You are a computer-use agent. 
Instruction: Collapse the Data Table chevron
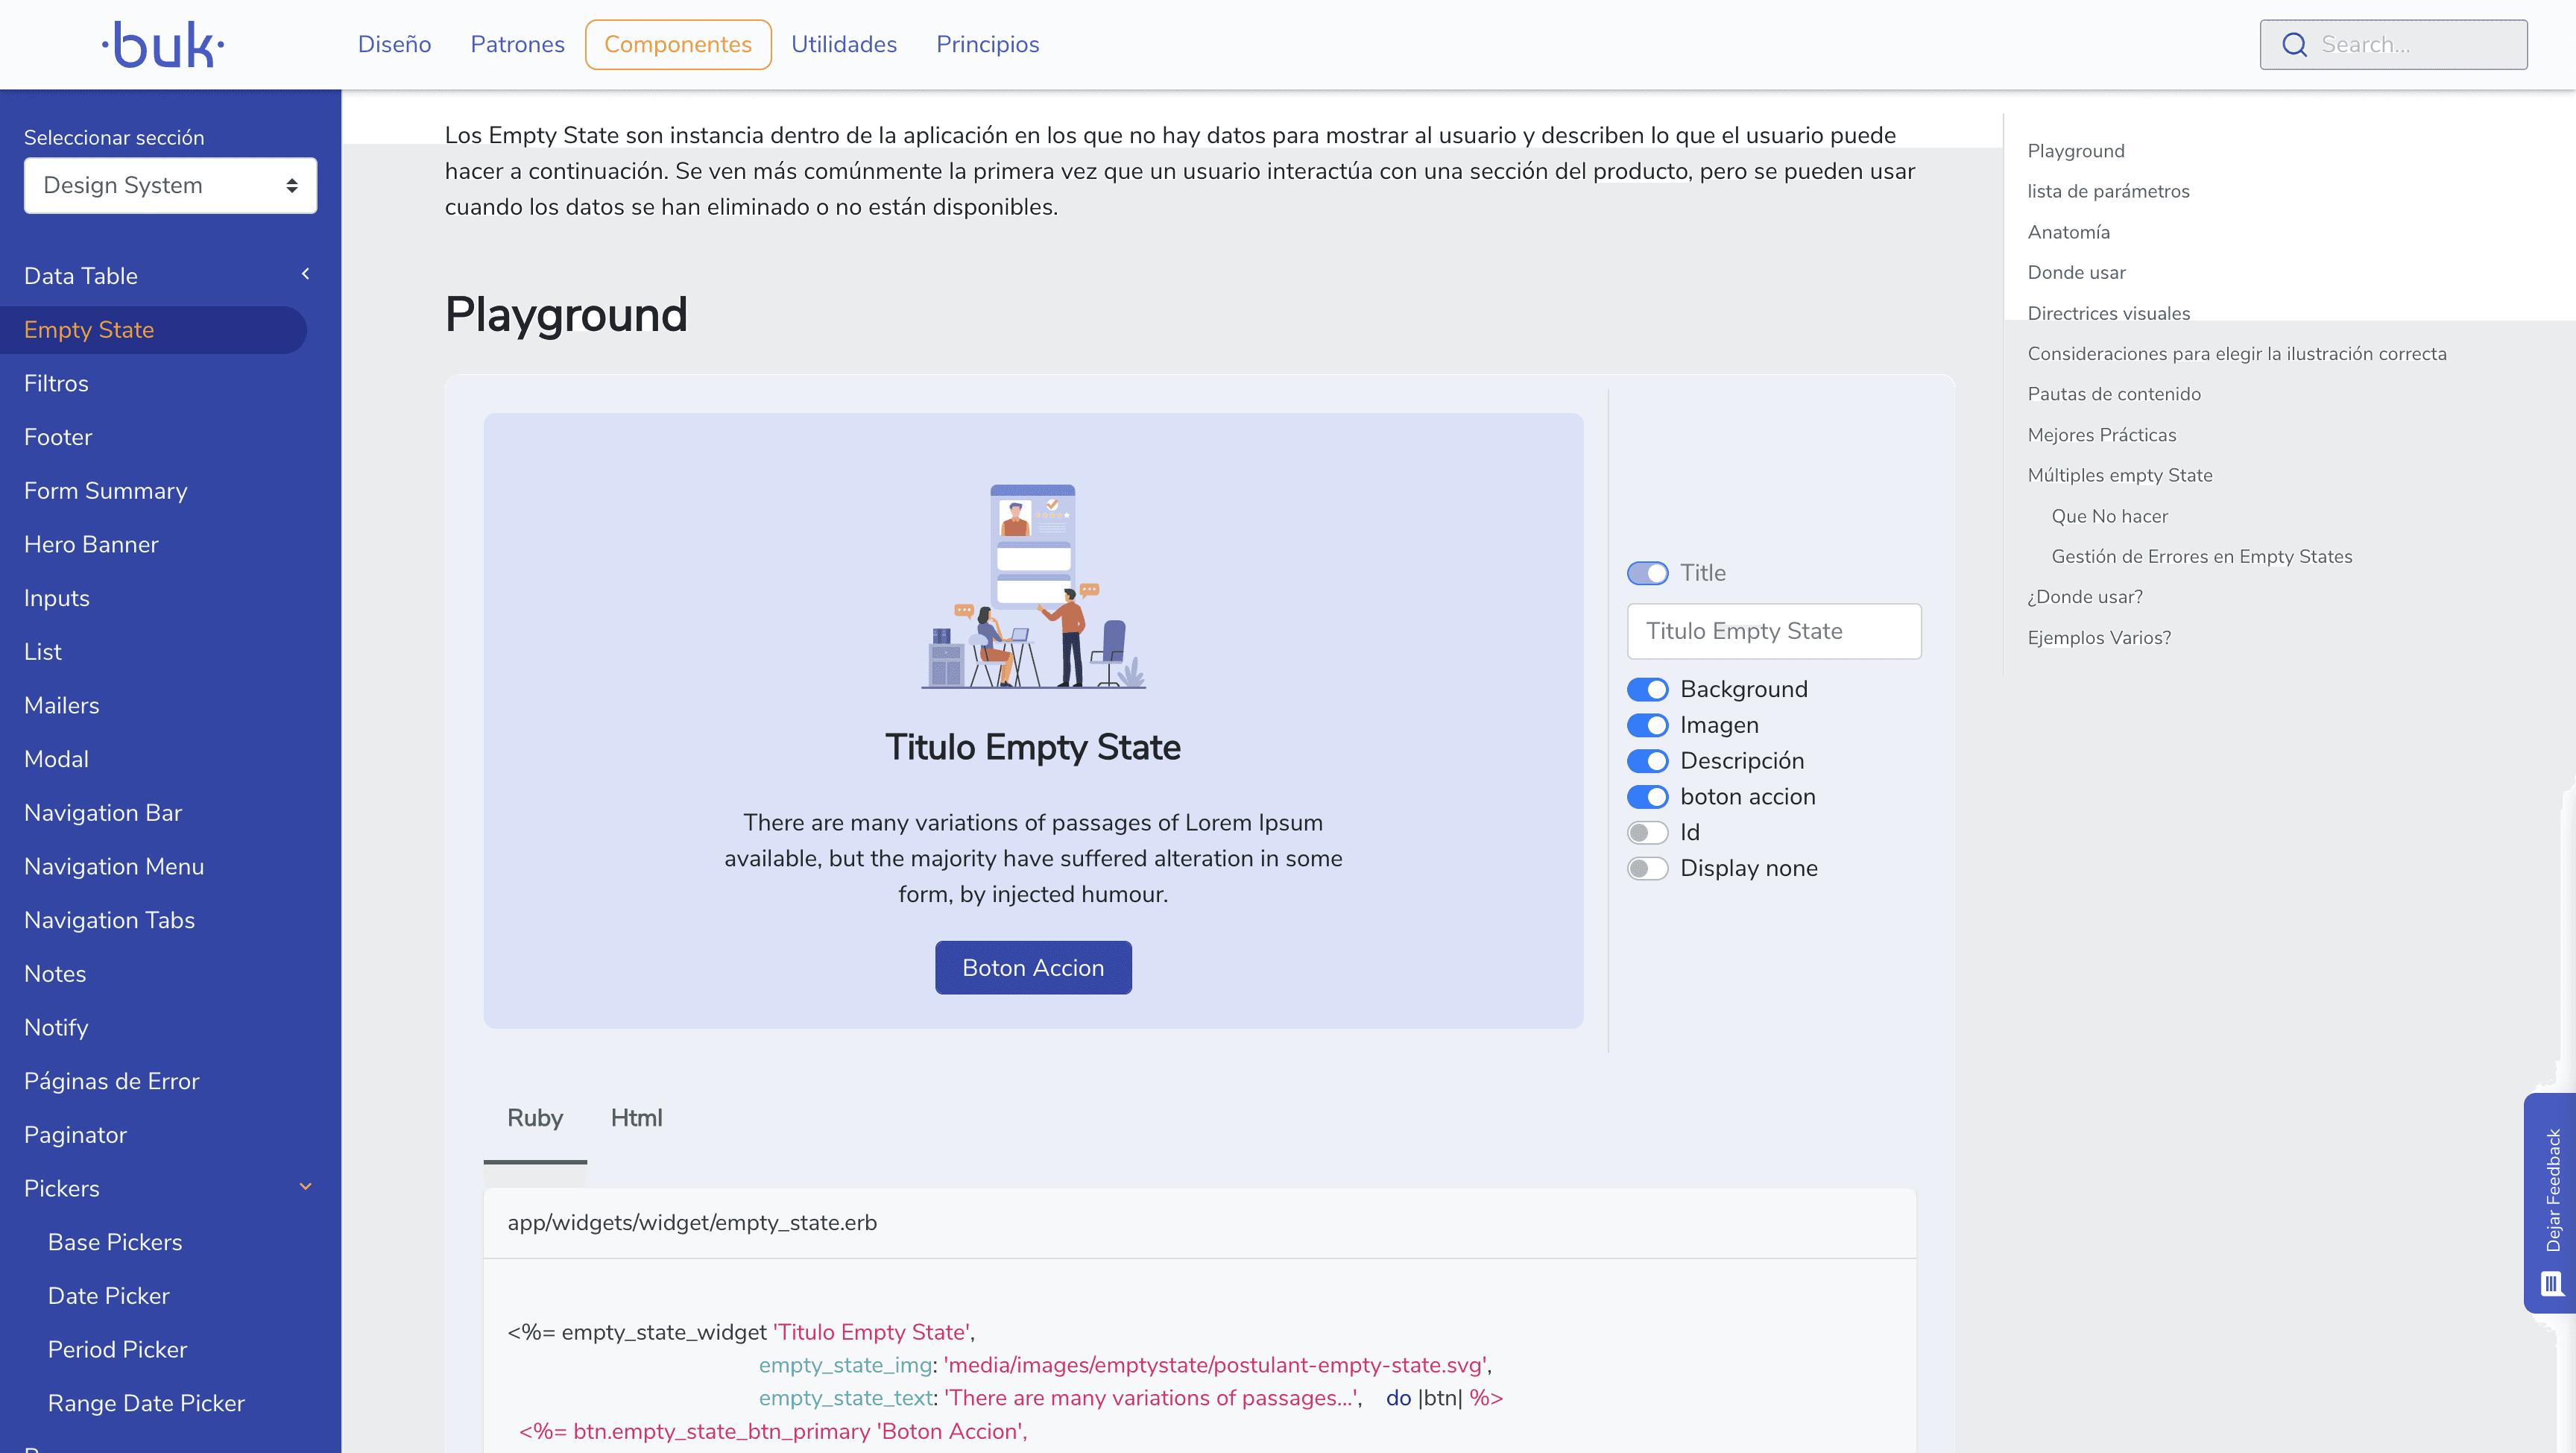tap(305, 274)
